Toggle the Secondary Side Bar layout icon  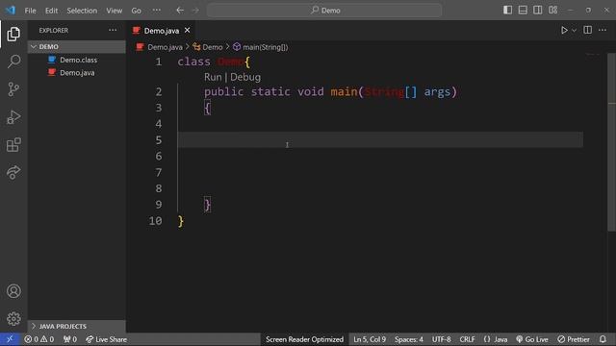(537, 11)
